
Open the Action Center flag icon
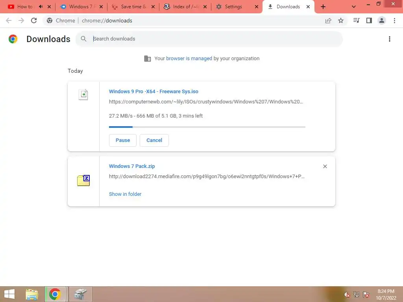(x=366, y=294)
